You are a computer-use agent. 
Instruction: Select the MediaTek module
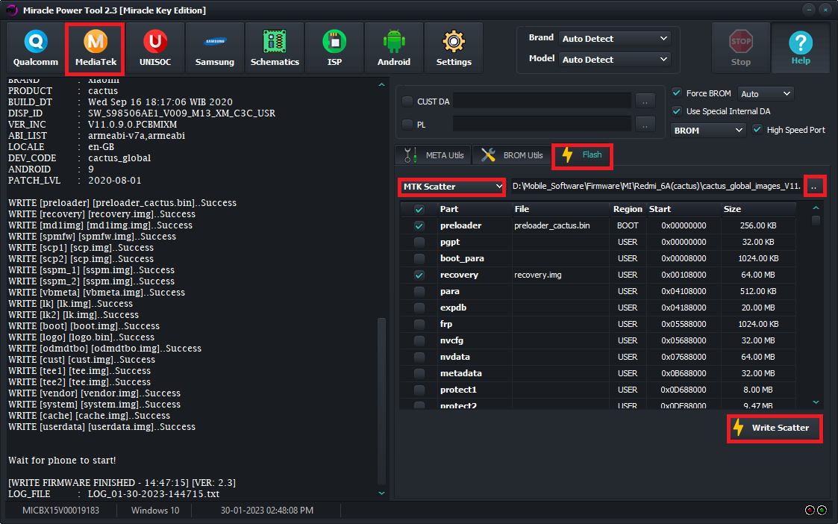[x=96, y=48]
